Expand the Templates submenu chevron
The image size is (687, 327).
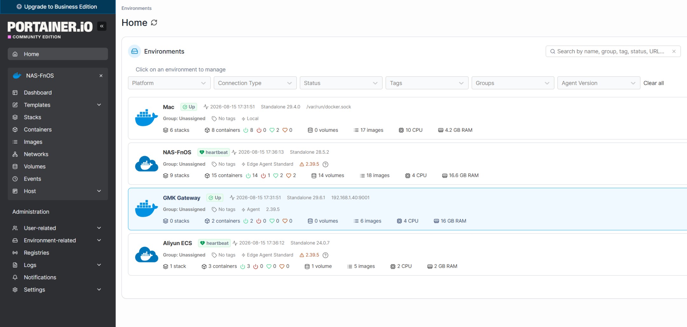pyautogui.click(x=99, y=105)
